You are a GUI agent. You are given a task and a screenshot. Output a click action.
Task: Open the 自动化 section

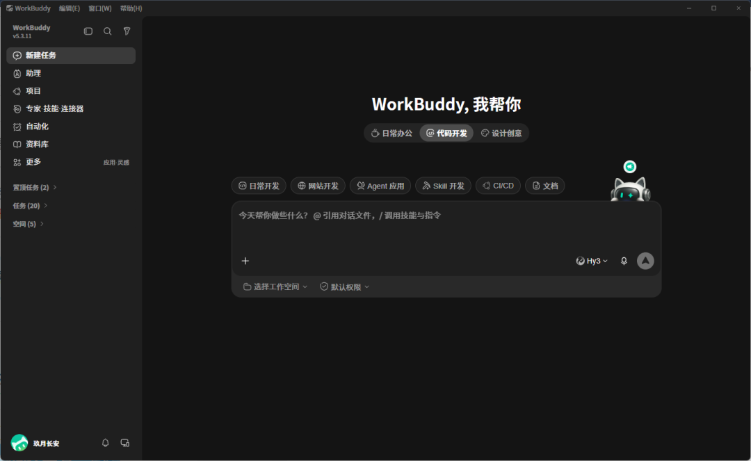tap(71, 127)
